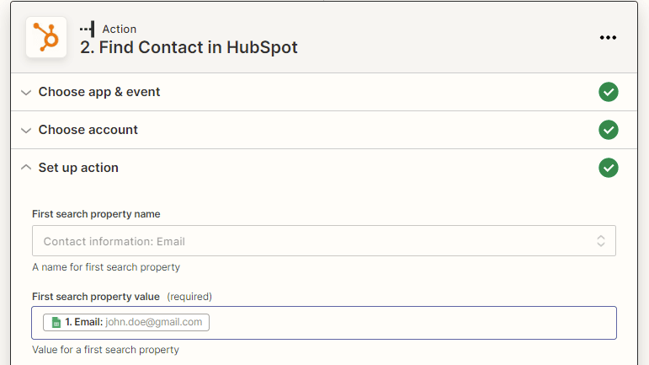
Task: Open the three-dot step options menu
Action: click(608, 38)
